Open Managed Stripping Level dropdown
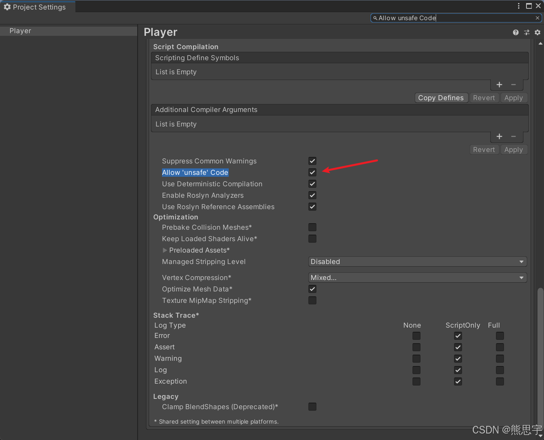The width and height of the screenshot is (544, 440). pyautogui.click(x=417, y=262)
